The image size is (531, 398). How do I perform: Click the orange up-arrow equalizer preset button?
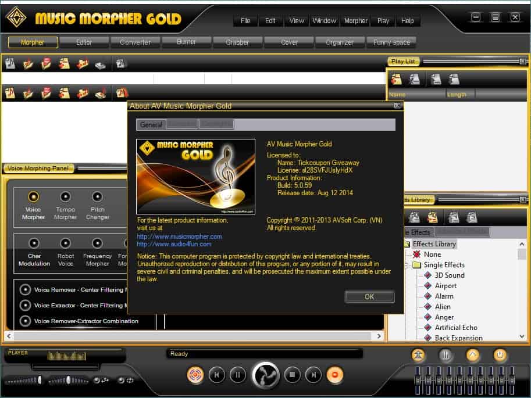(419, 355)
